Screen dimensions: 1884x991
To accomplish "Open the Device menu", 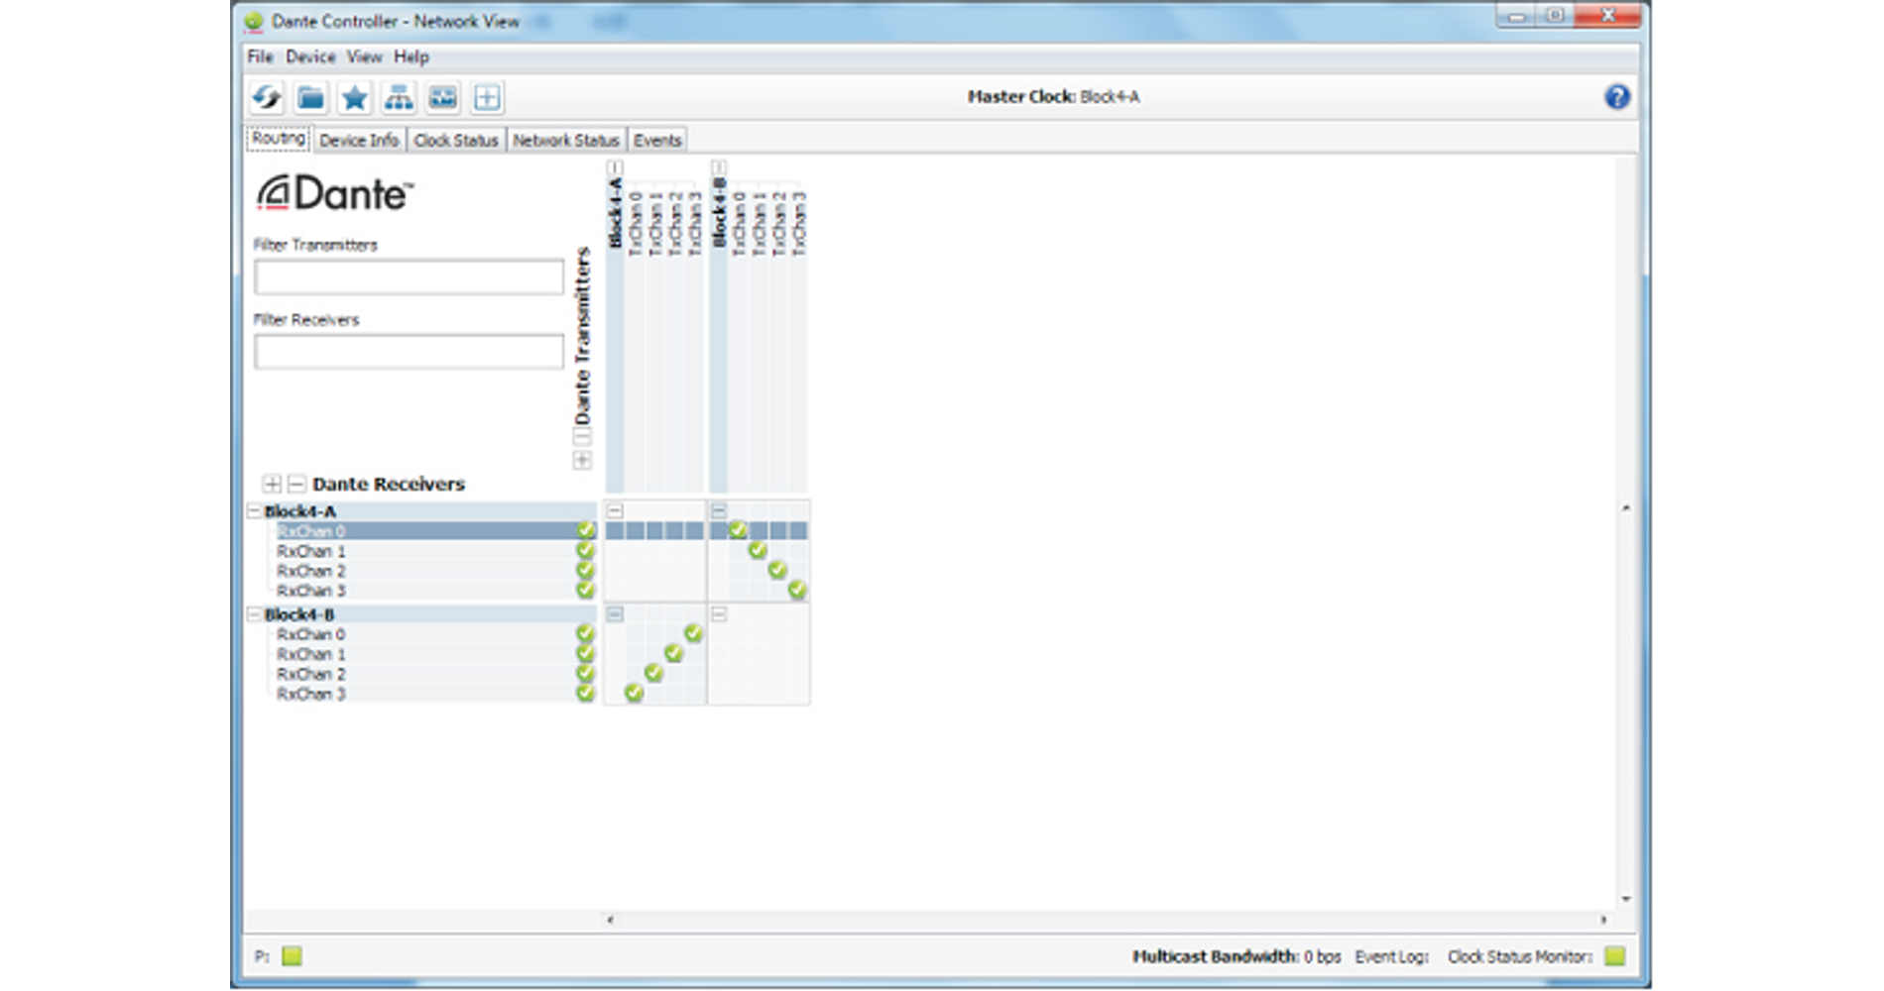I will point(310,56).
